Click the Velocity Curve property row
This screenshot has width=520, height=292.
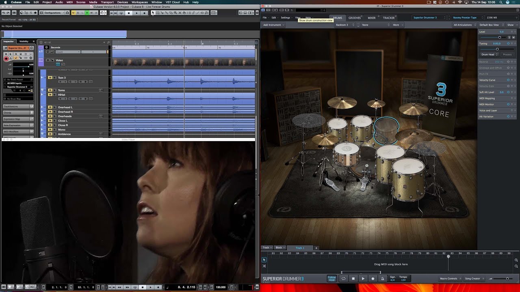tap(497, 80)
